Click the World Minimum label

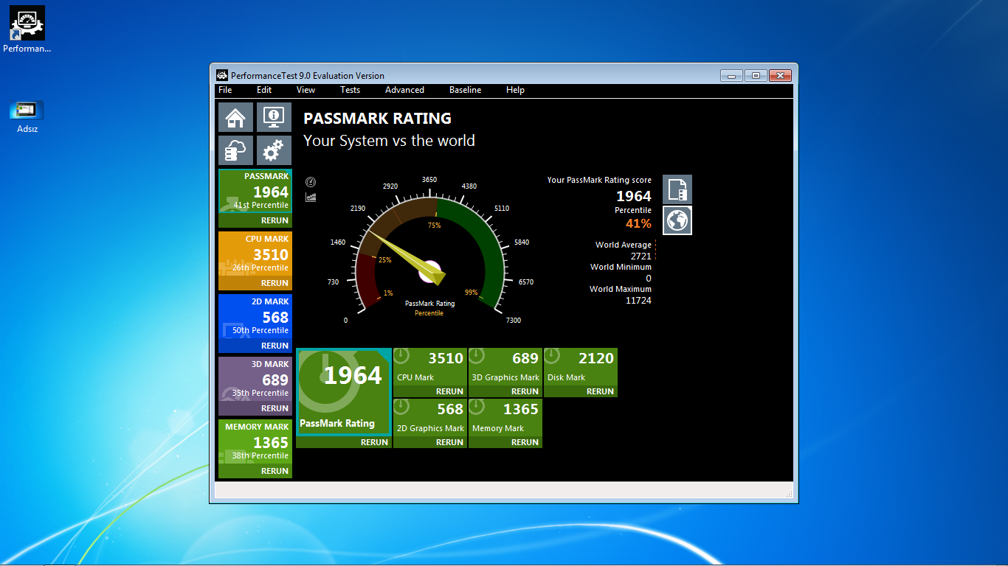621,267
